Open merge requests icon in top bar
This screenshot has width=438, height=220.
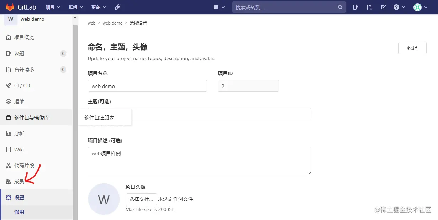pyautogui.click(x=369, y=7)
